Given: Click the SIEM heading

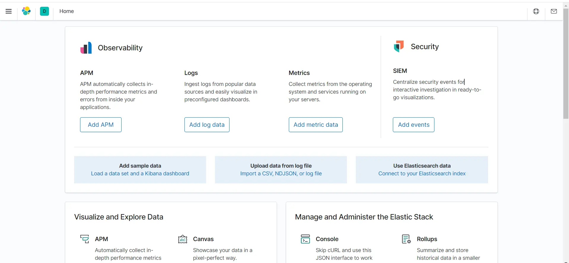Looking at the screenshot, I should click(x=400, y=71).
